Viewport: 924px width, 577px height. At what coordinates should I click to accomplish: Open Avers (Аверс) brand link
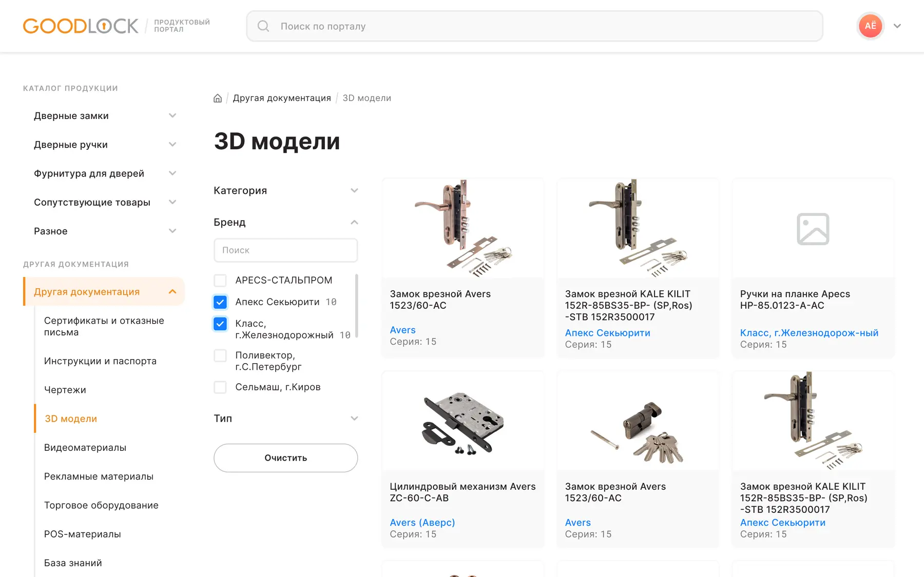coord(422,523)
